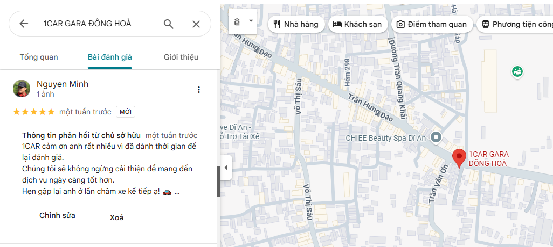
Task: Click the MỚI badge
Action: pos(126,112)
